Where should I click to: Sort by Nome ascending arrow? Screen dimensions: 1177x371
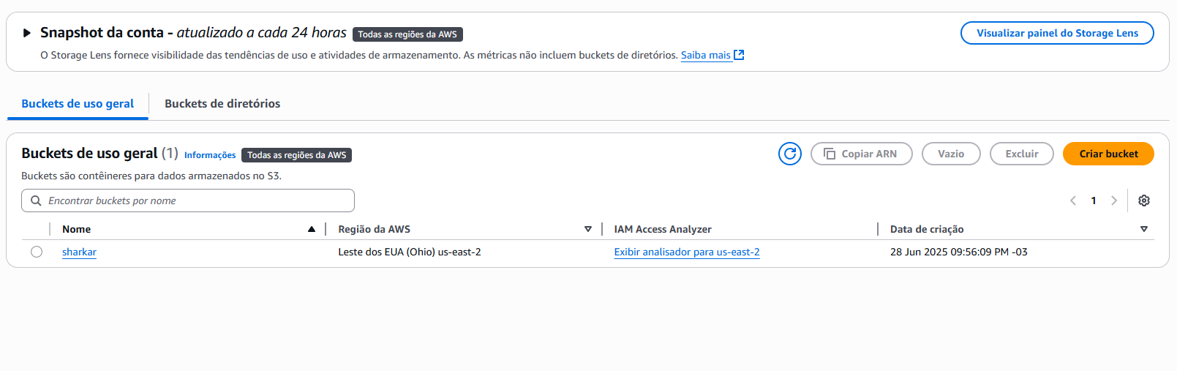pos(312,229)
